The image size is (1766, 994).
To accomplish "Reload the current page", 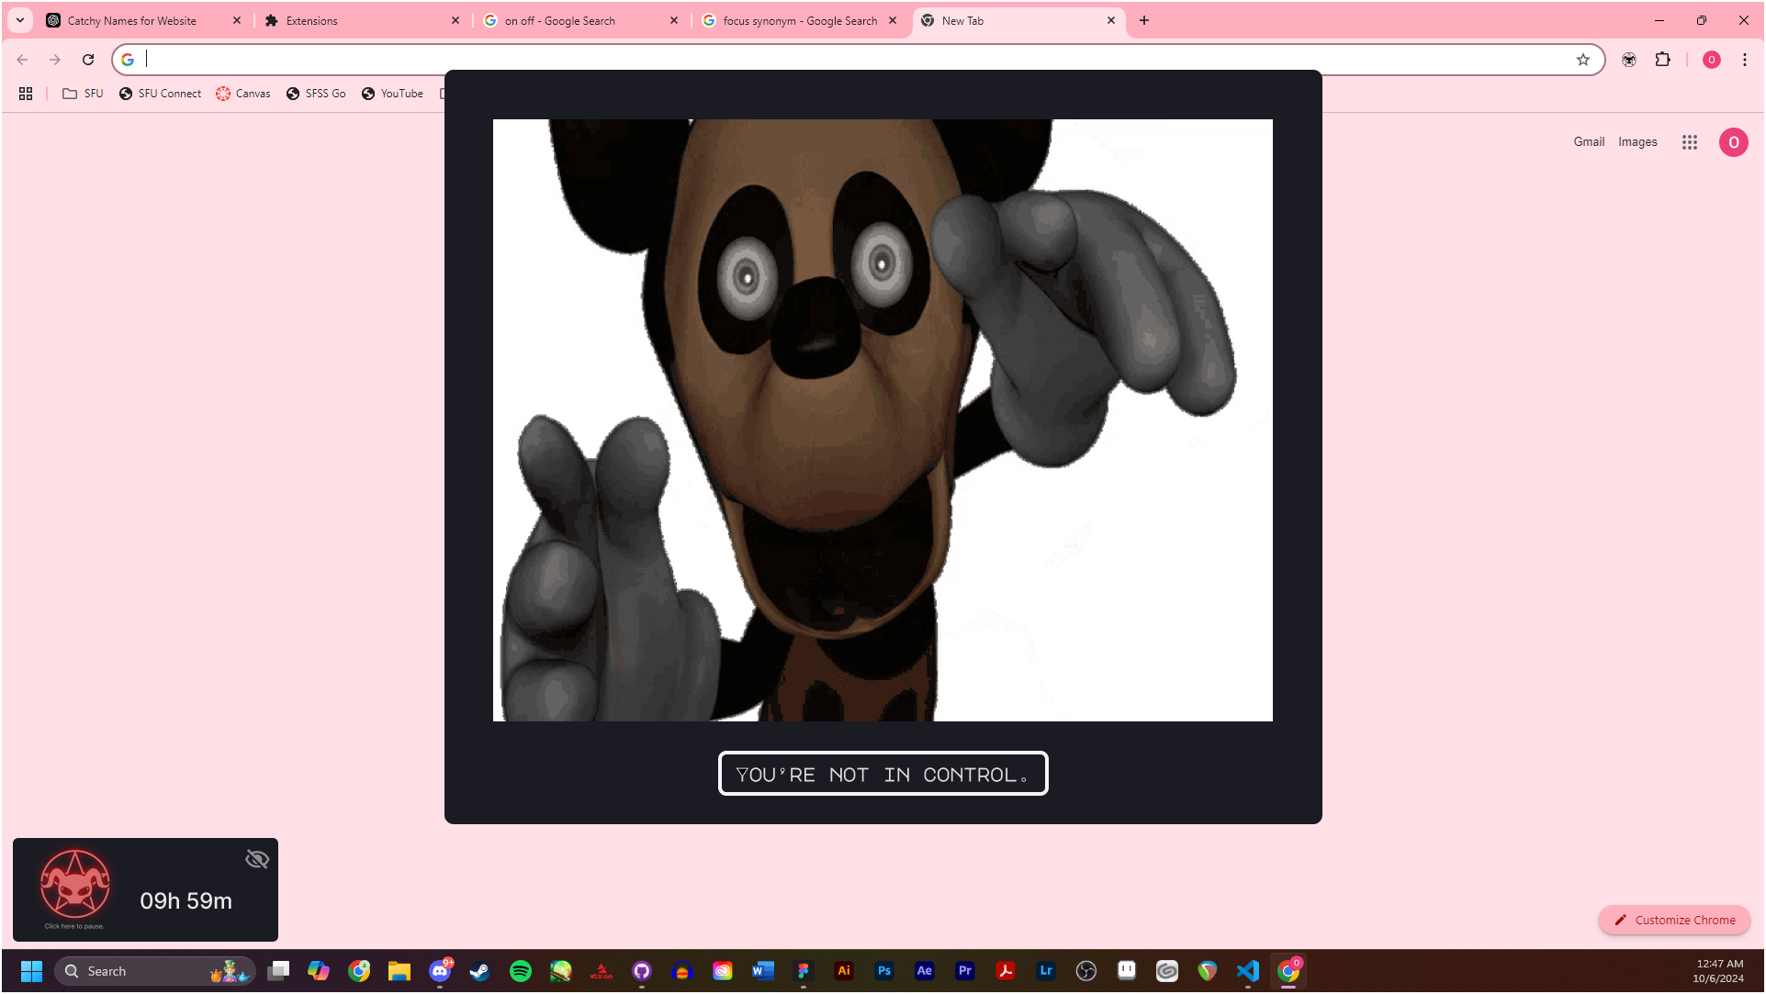I will (x=88, y=60).
